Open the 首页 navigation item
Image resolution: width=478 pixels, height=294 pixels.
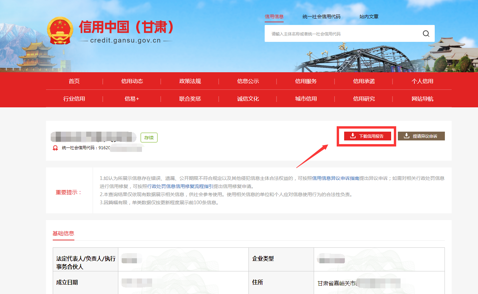pyautogui.click(x=74, y=81)
